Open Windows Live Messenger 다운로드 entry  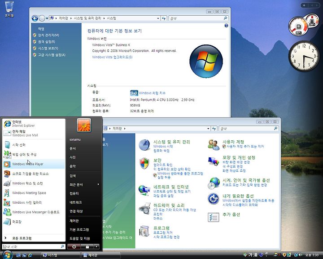pos(34,212)
